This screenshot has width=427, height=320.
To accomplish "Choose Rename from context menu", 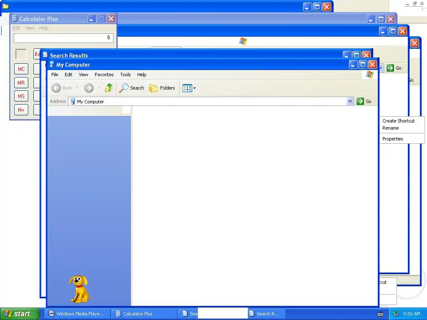I will (x=390, y=128).
